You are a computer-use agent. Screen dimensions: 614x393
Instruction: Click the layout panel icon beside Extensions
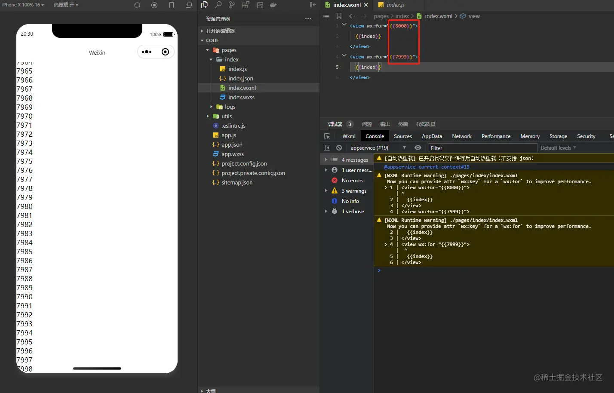click(x=260, y=5)
